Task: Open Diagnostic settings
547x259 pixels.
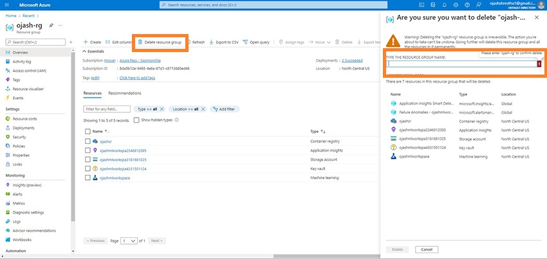Action: click(28, 212)
